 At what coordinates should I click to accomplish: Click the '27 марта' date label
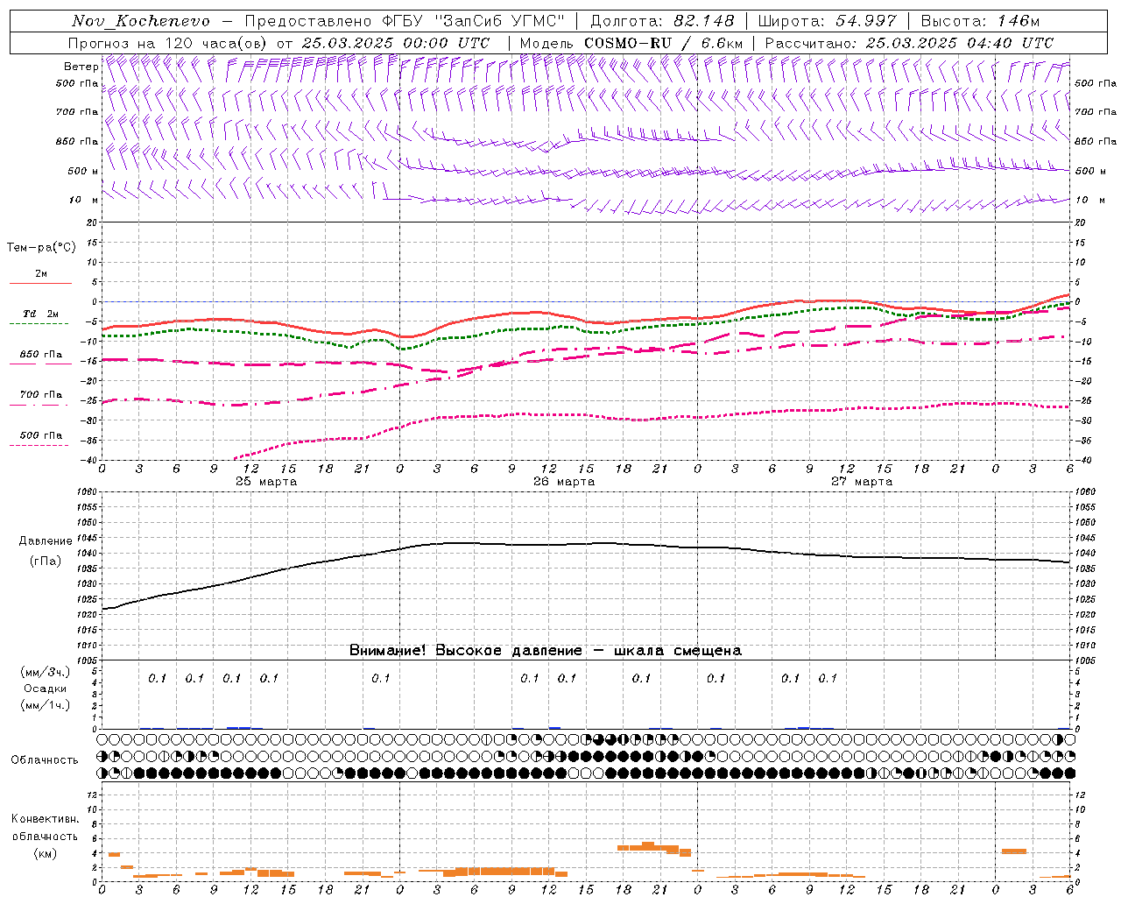point(862,482)
